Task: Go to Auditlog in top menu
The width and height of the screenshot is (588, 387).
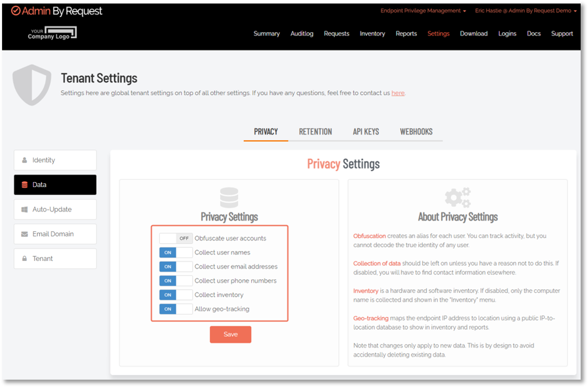Action: pyautogui.click(x=302, y=34)
